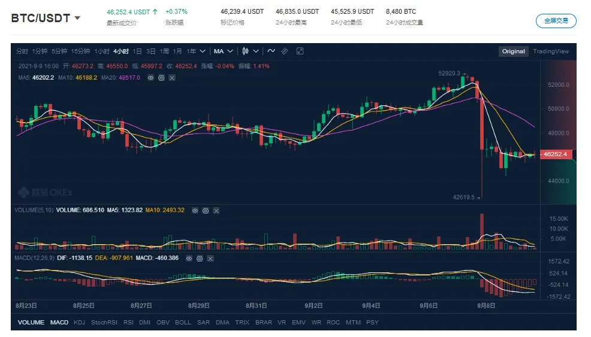The width and height of the screenshot is (591, 337).
Task: Open MA indicator settings gear
Action: pos(161,78)
